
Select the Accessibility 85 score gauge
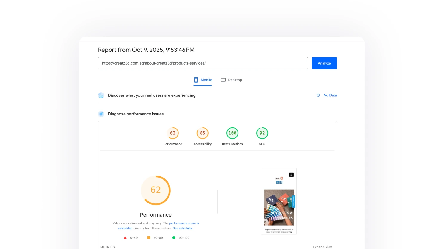(x=202, y=133)
